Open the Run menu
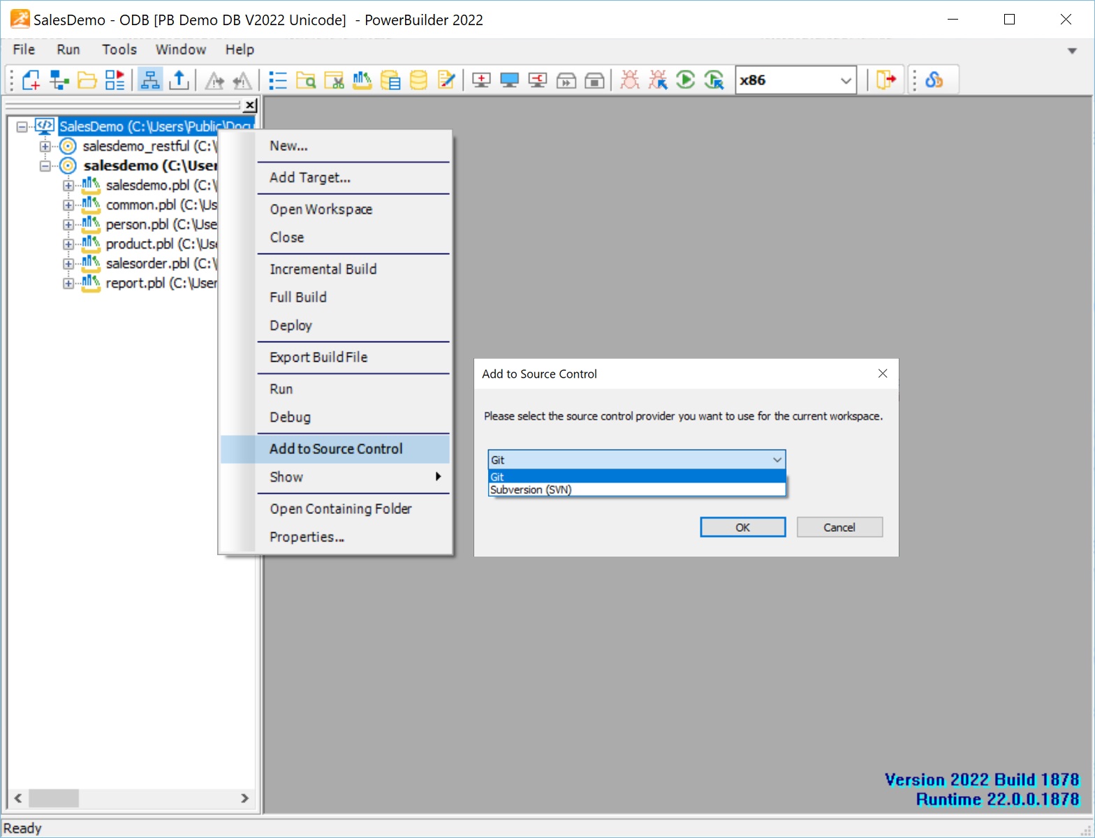This screenshot has width=1095, height=838. (x=68, y=50)
